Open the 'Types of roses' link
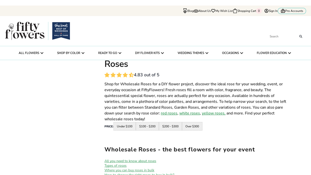311x175 pixels. pos(115,166)
